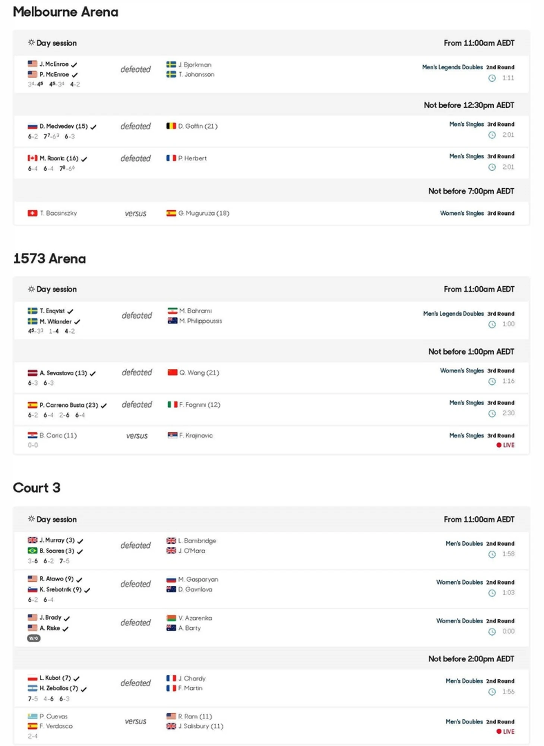544x746 pixels.
Task: Click the Brazilian flag beside B. Soares
Action: tap(32, 551)
